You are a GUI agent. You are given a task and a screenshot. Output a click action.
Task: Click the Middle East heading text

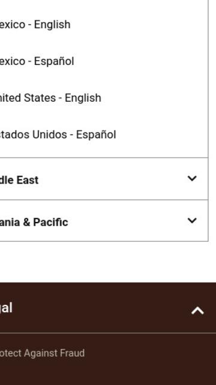pyautogui.click(x=19, y=180)
